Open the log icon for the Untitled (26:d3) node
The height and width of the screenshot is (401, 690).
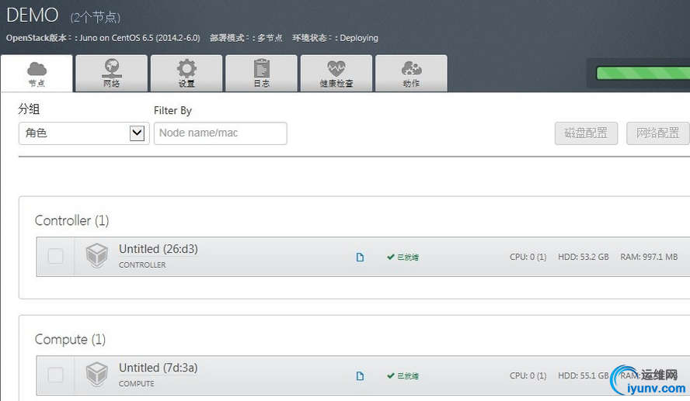tap(360, 257)
